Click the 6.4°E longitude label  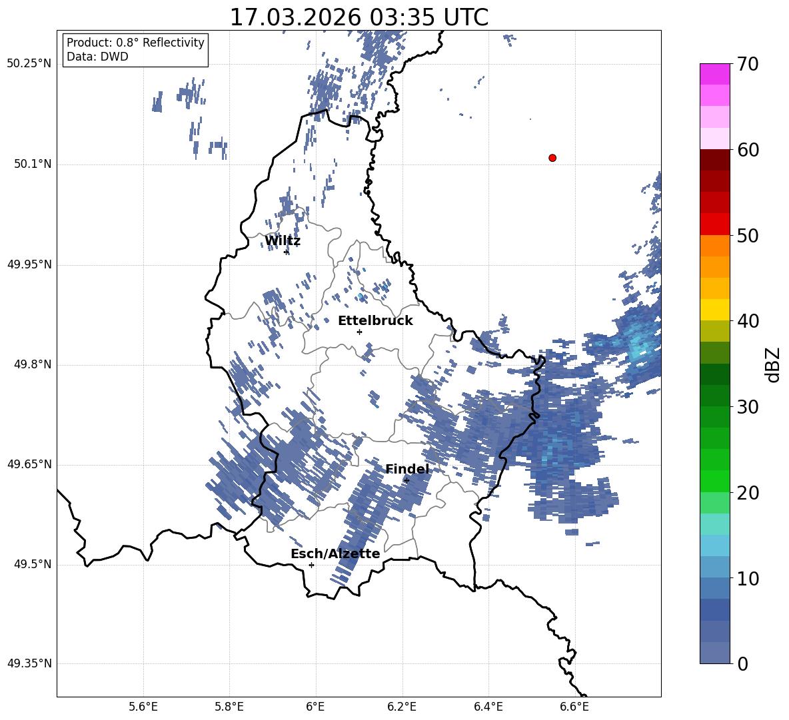[488, 707]
